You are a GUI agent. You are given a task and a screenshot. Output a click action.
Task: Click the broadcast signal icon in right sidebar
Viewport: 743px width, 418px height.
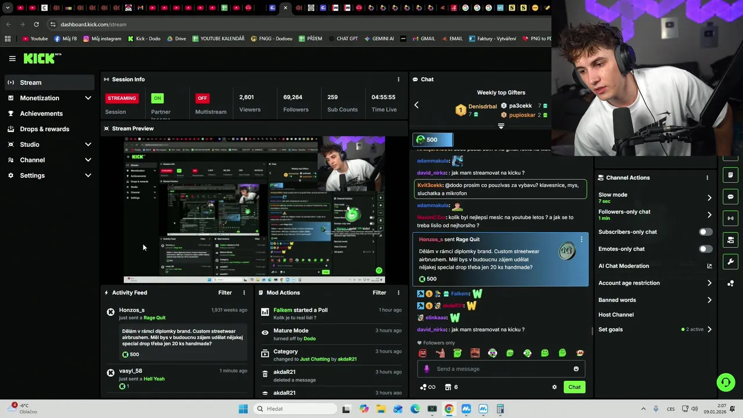[x=730, y=218]
